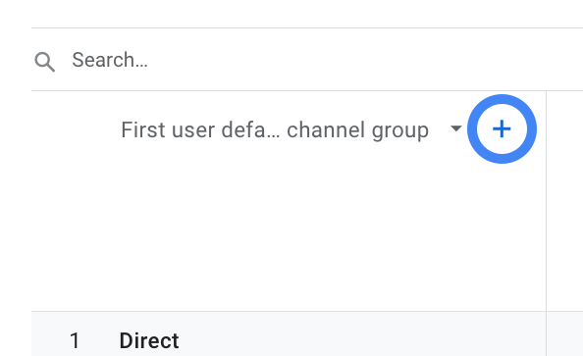
Task: Click the gray search glass left of Search...
Action: pos(44,62)
